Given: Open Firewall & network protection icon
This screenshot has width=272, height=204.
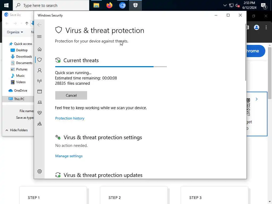Looking at the screenshot, I should coord(40,81).
